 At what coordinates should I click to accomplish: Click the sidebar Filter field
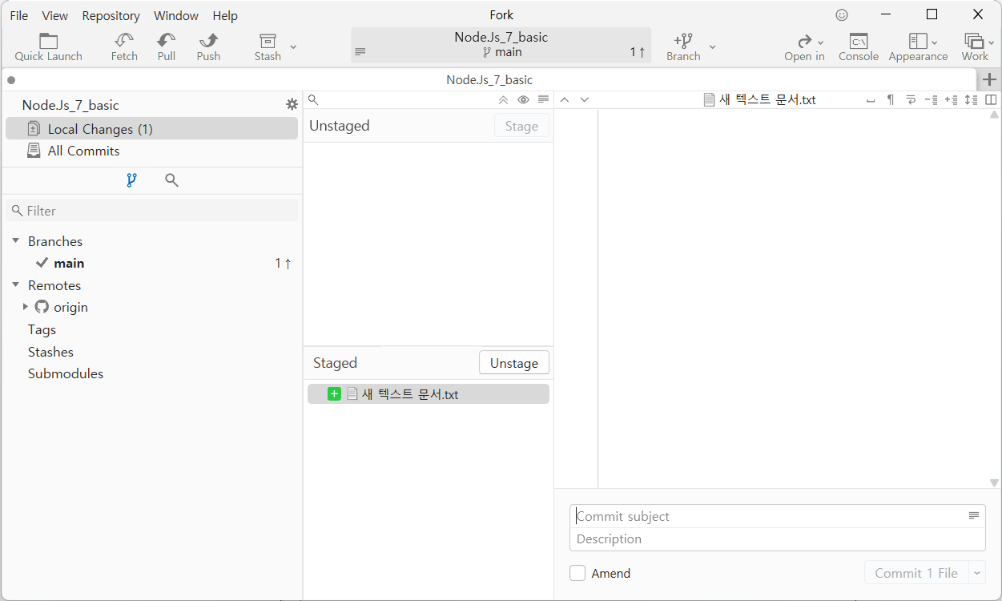pos(151,211)
